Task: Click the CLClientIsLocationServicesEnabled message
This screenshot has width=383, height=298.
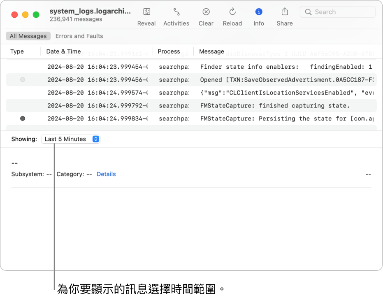Action: point(287,93)
